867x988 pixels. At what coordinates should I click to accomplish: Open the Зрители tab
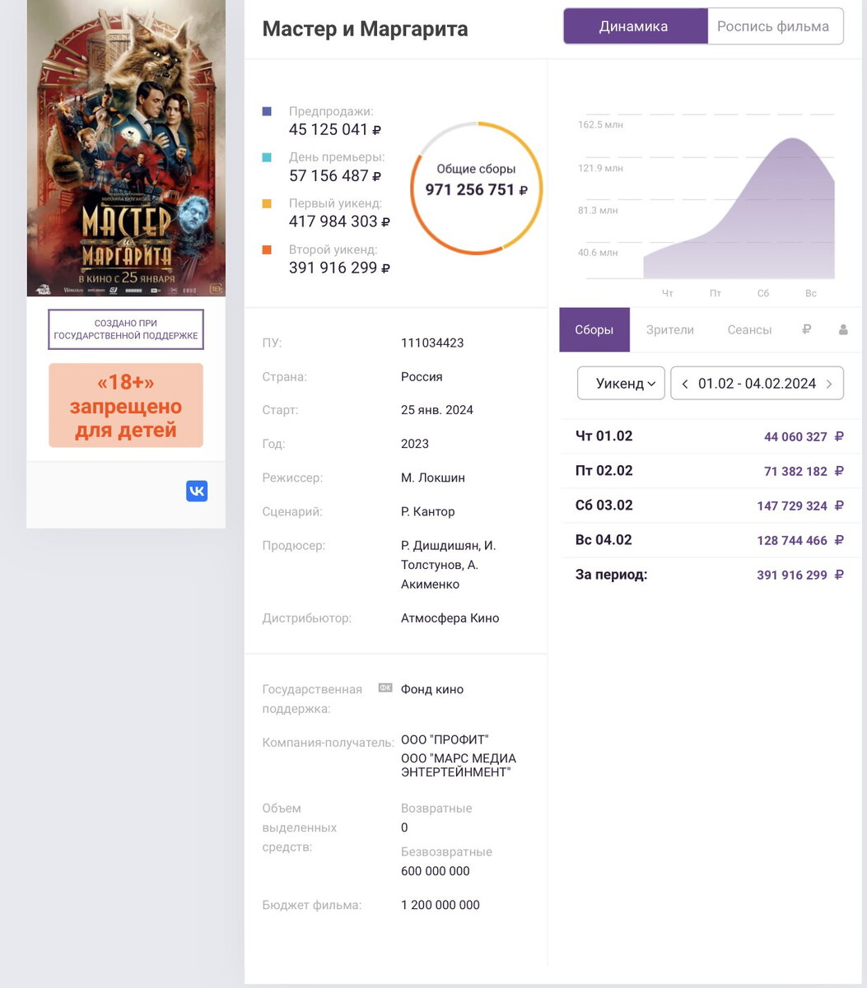coord(670,330)
